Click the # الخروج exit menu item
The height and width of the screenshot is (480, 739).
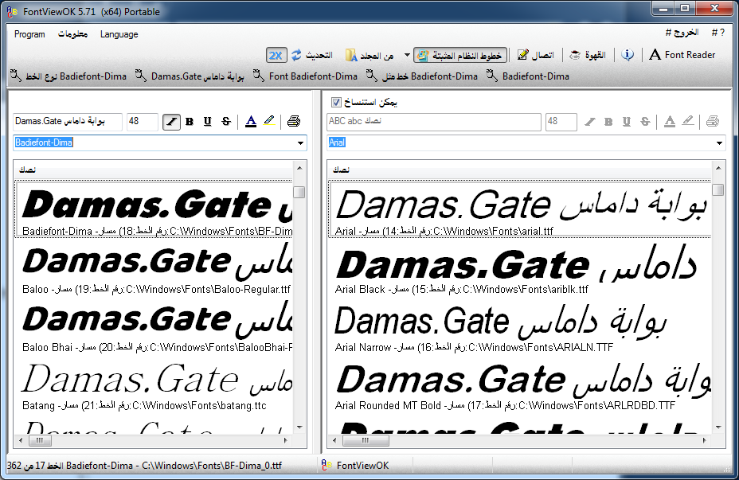pos(682,32)
